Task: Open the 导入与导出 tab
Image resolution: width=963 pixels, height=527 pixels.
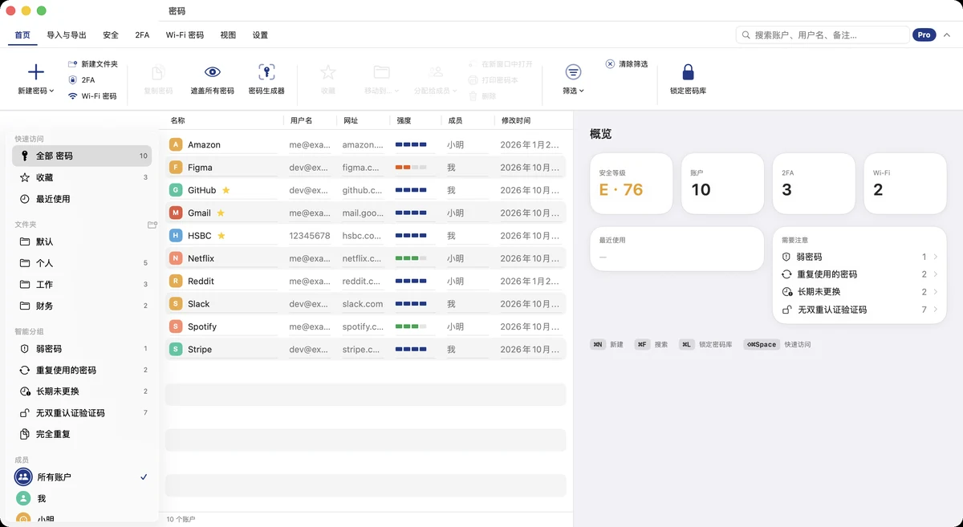Action: [67, 35]
